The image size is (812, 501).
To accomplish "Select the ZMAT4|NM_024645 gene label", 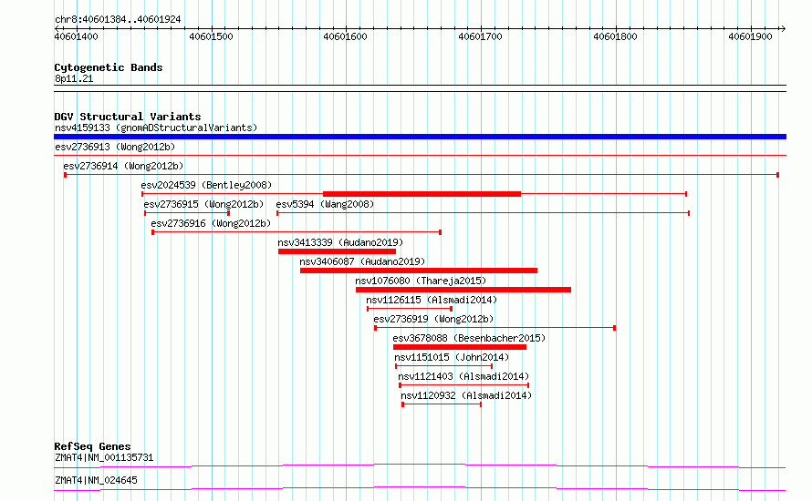I will click(96, 480).
